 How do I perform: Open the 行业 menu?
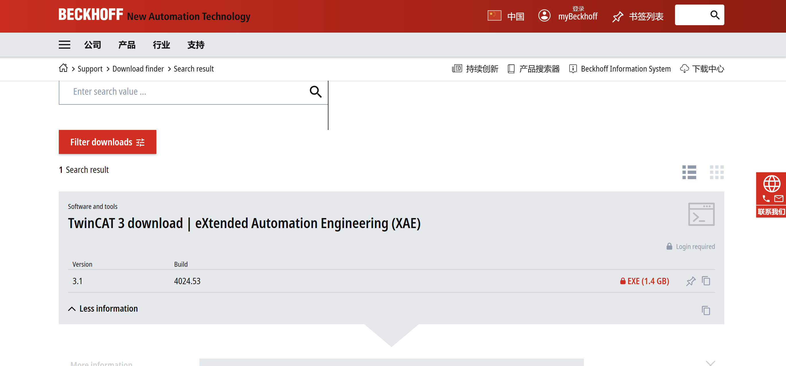coord(162,45)
